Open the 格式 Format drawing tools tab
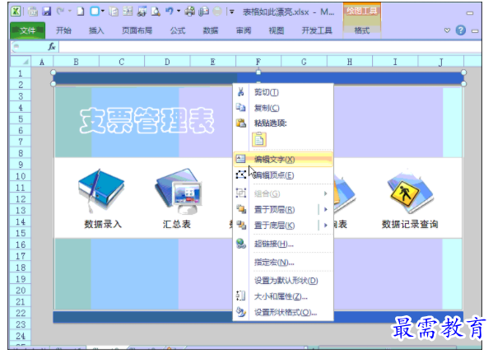This screenshot has height=354, width=493. coord(361,30)
